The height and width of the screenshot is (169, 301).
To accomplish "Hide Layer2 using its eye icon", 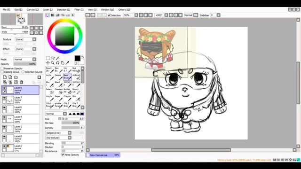I will coord(4,146).
